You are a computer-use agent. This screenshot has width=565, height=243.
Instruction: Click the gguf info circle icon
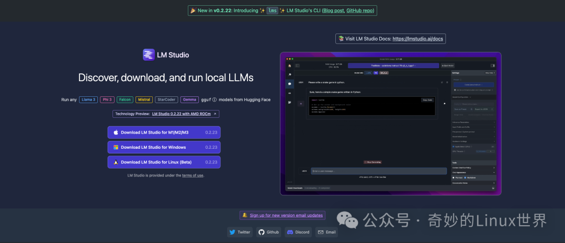point(214,100)
